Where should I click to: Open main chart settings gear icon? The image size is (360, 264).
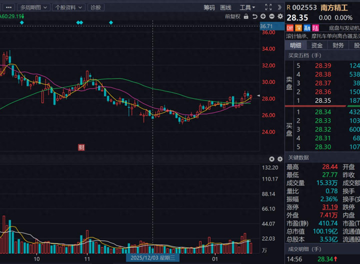pyautogui.click(x=280, y=16)
